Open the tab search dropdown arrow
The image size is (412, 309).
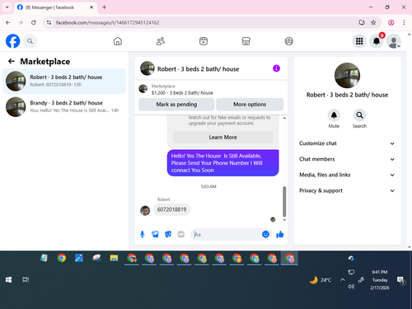tap(7, 7)
